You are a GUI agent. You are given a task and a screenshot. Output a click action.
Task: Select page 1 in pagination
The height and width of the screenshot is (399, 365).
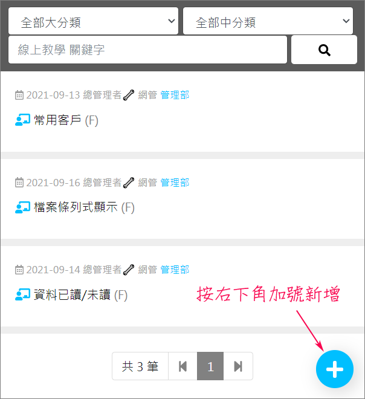[210, 366]
